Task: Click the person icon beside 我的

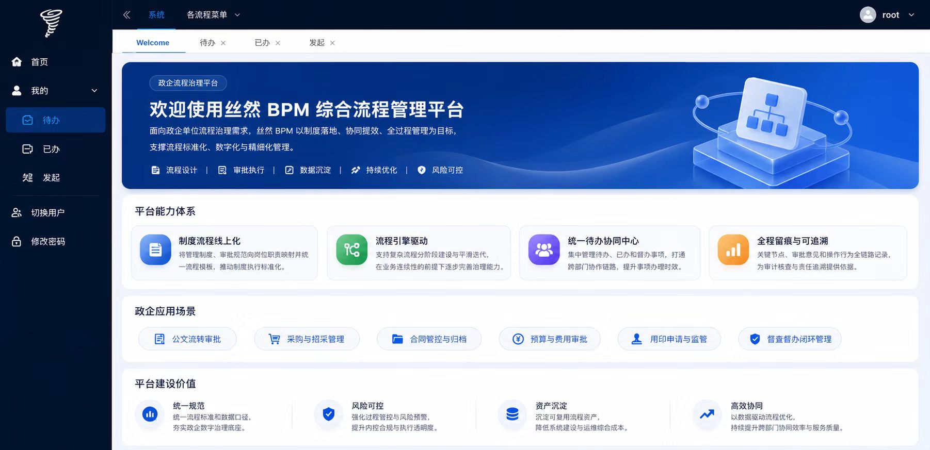Action: tap(17, 91)
